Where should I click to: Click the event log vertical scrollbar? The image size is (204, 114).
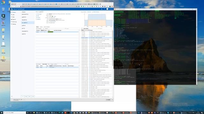click(113, 48)
